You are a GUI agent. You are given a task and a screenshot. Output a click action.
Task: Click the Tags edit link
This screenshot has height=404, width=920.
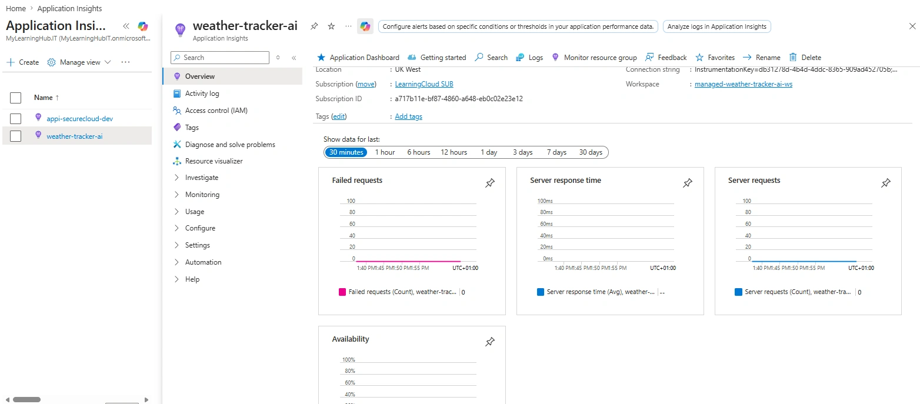pos(339,116)
